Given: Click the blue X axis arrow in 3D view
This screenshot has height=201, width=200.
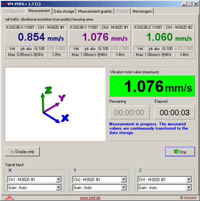Looking at the screenshot, I should [51, 118].
